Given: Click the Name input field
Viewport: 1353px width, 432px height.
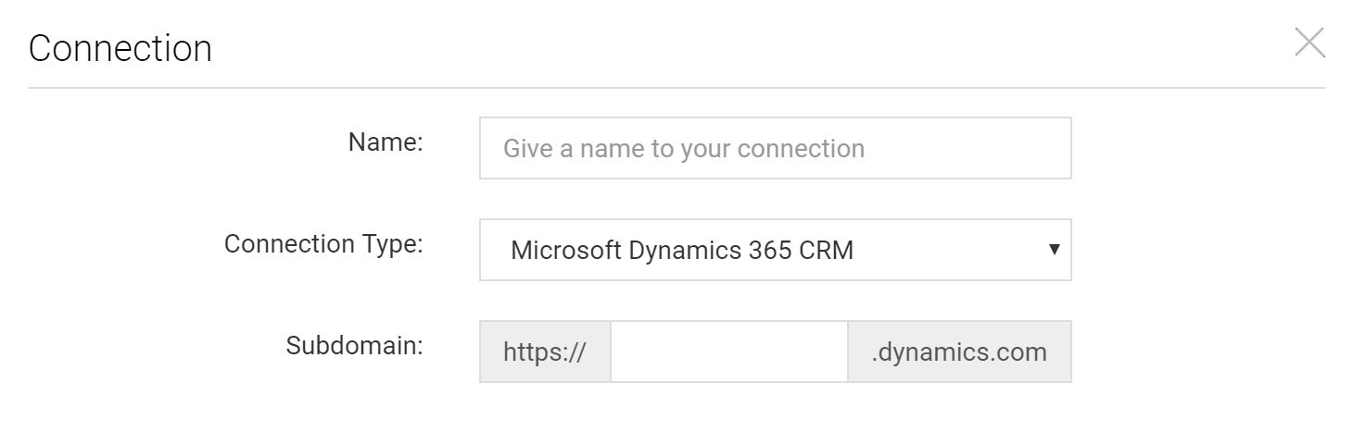Looking at the screenshot, I should tap(775, 148).
